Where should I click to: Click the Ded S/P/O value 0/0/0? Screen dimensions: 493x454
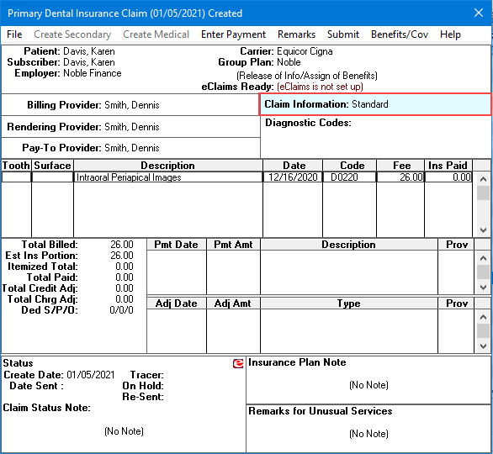tap(121, 310)
